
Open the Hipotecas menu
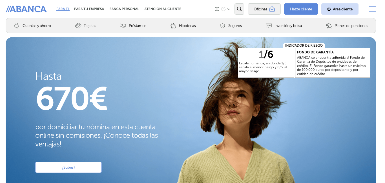pos(187,26)
